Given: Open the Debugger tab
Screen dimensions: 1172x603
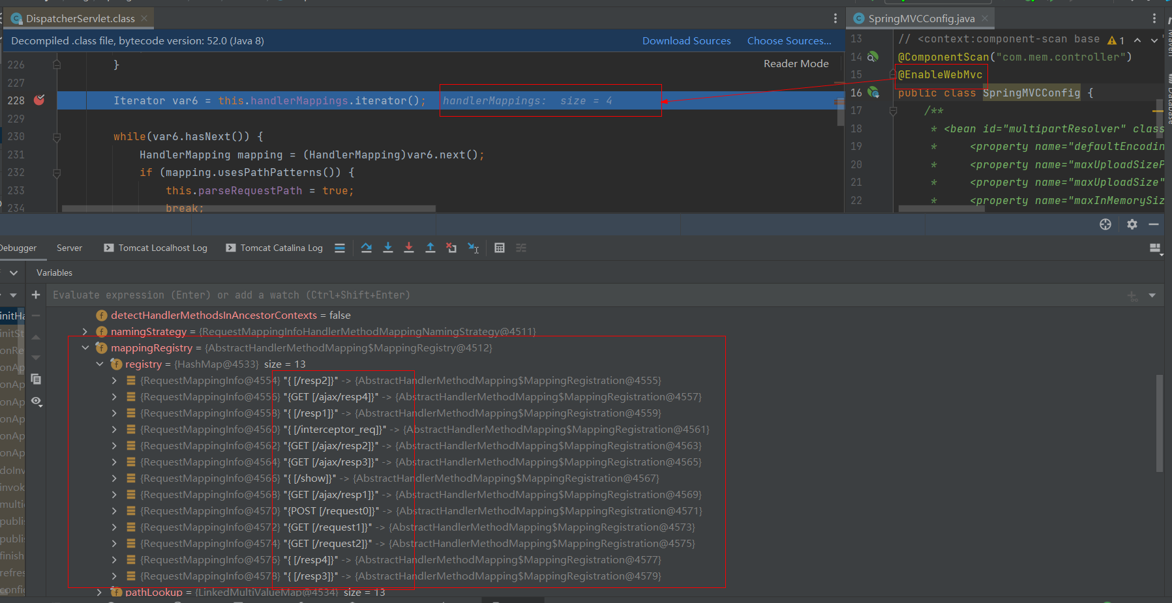Looking at the screenshot, I should [x=18, y=248].
